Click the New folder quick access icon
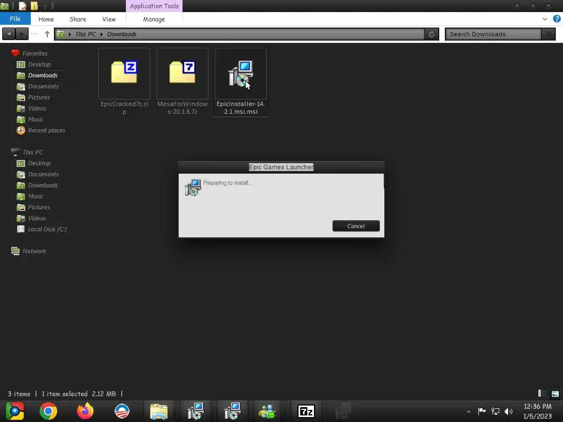 pyautogui.click(x=34, y=5)
